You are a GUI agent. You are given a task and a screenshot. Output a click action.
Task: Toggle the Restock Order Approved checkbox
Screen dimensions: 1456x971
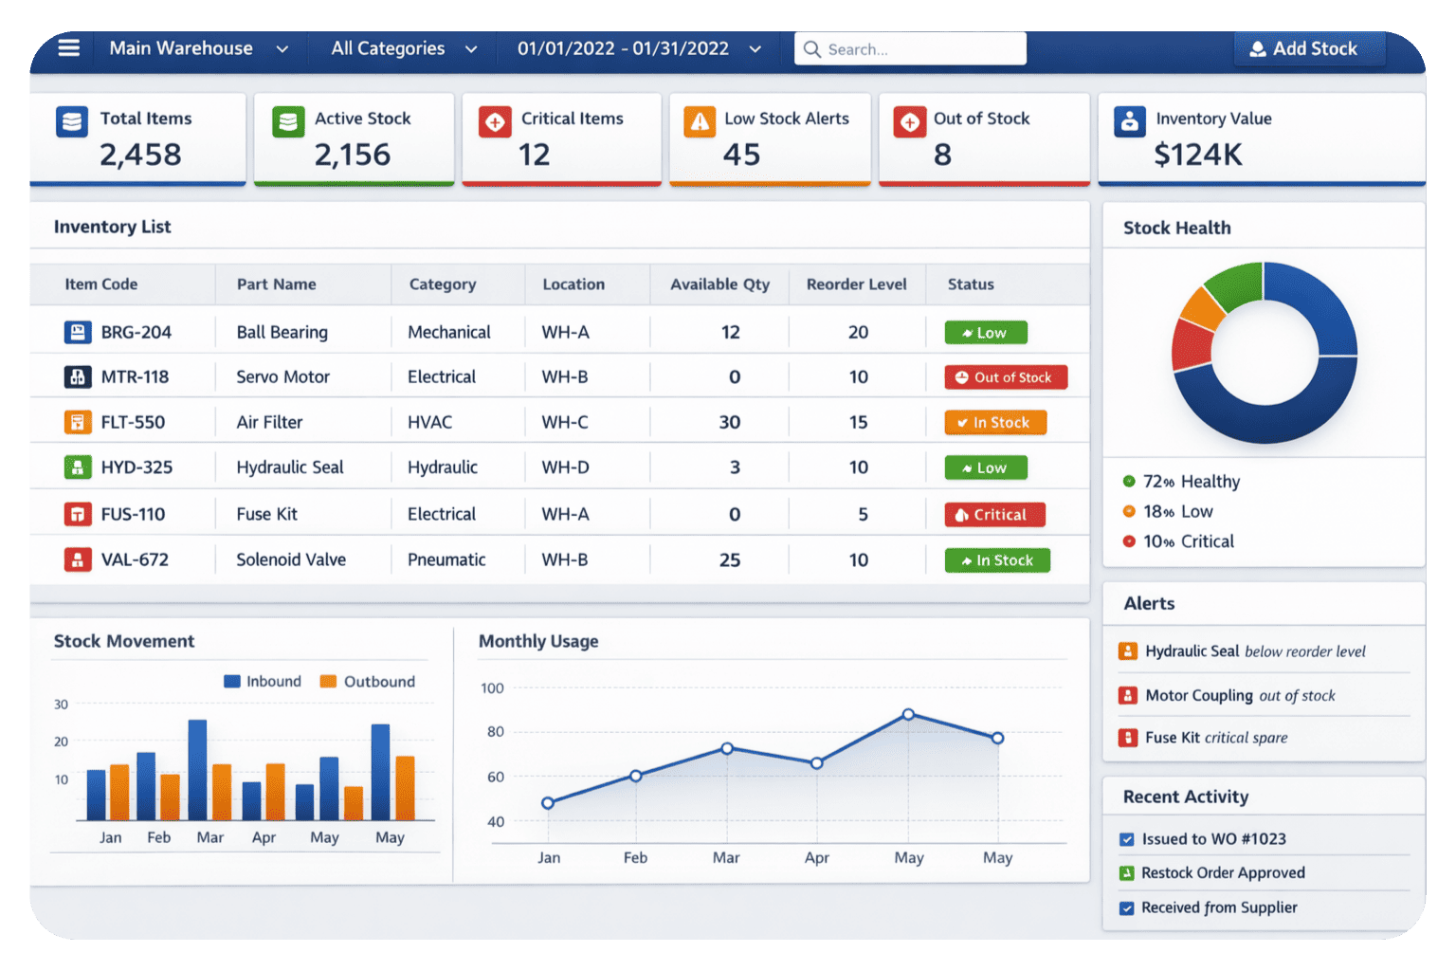(x=1126, y=872)
